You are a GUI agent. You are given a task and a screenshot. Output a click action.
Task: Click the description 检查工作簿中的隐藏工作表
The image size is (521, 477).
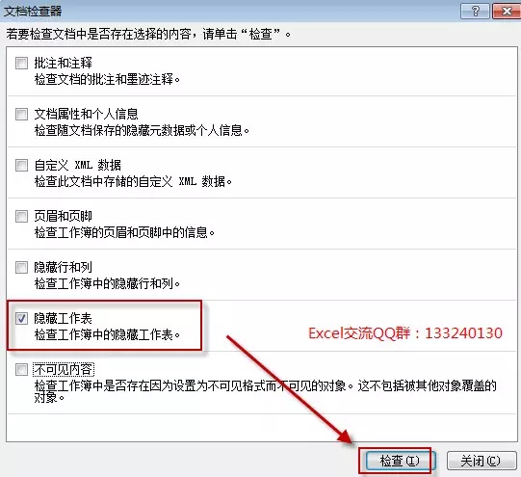pos(107,334)
